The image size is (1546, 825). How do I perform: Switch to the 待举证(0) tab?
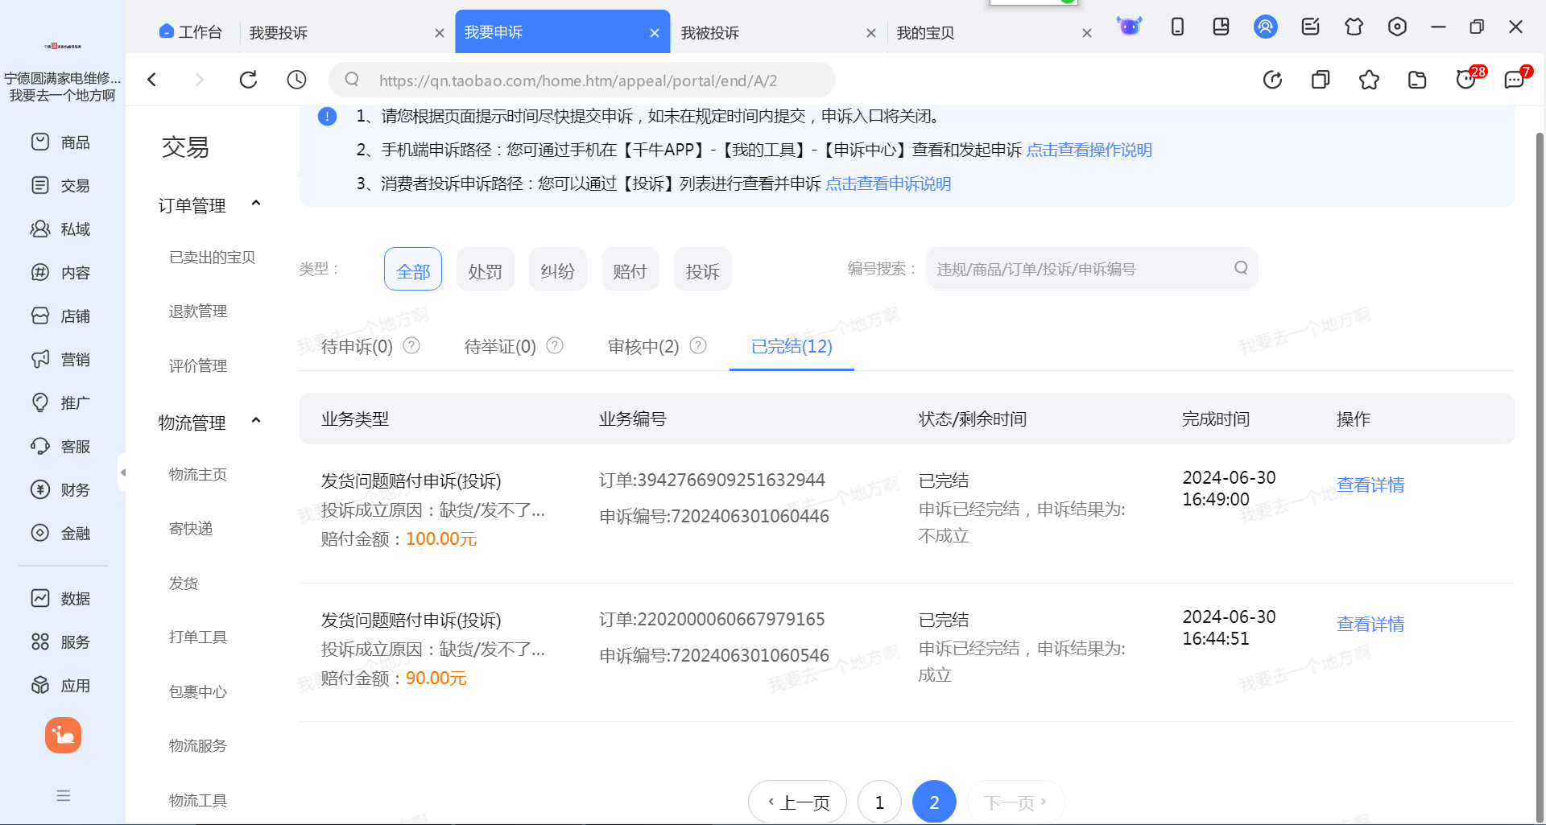tap(500, 346)
